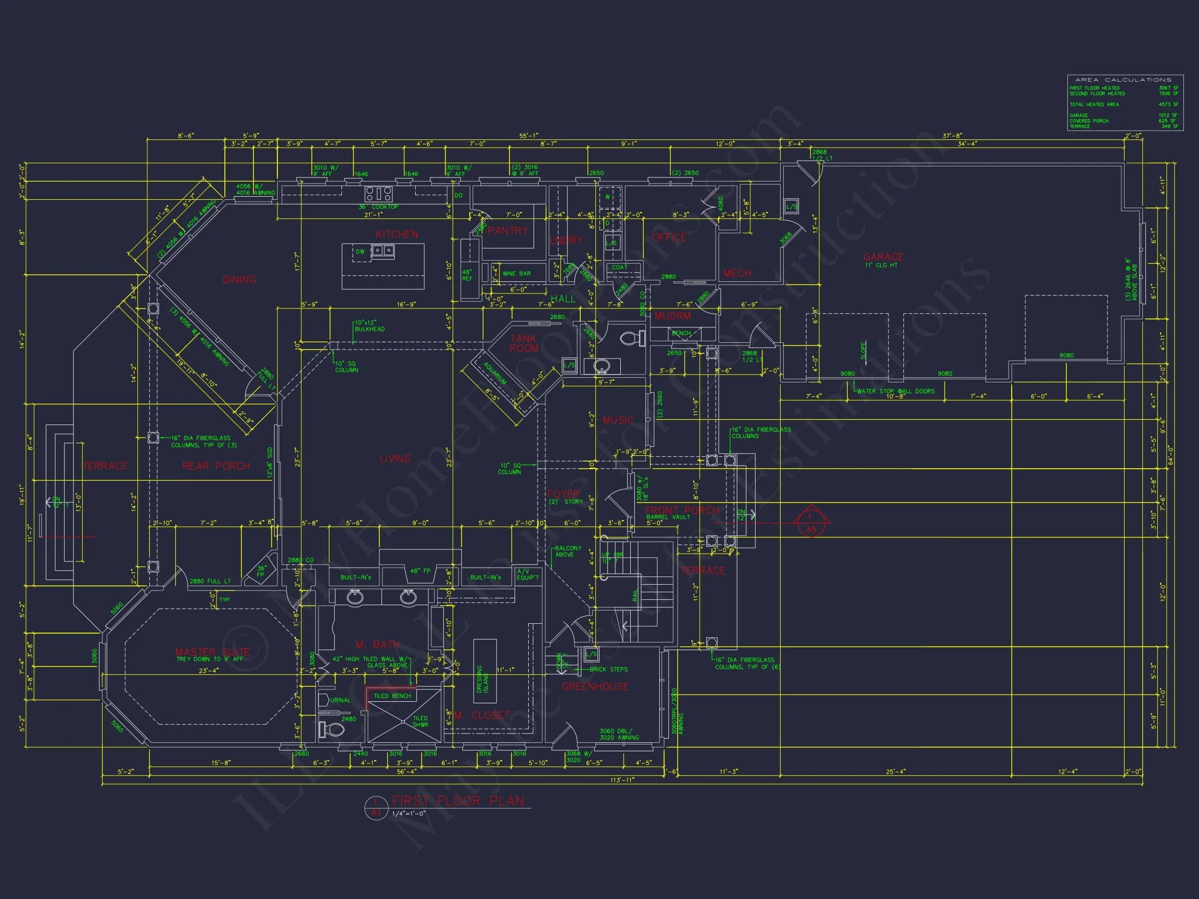Select the kitchen island double sink symbol
Image resolution: width=1199 pixels, height=899 pixels.
382,250
